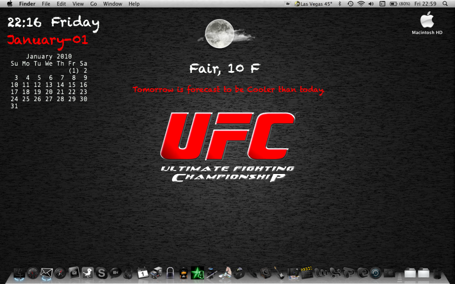Open the Help menu
This screenshot has width=455, height=284.
click(134, 4)
